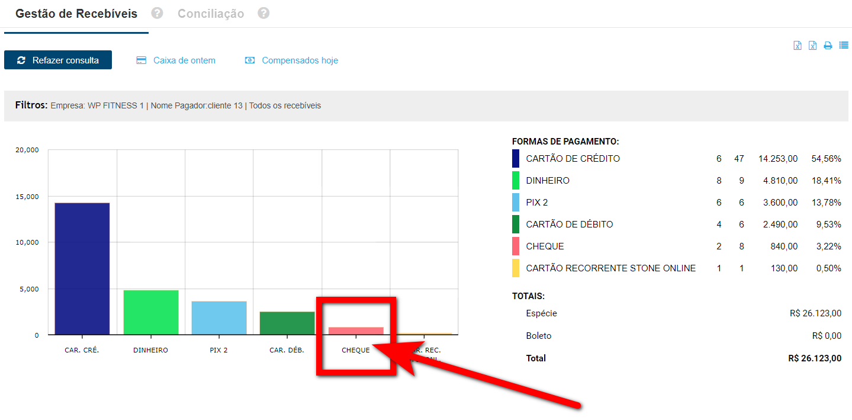Click the dark blue CAR. CRÉ. chart bar
Viewport: 852px width, 420px height.
[x=82, y=268]
